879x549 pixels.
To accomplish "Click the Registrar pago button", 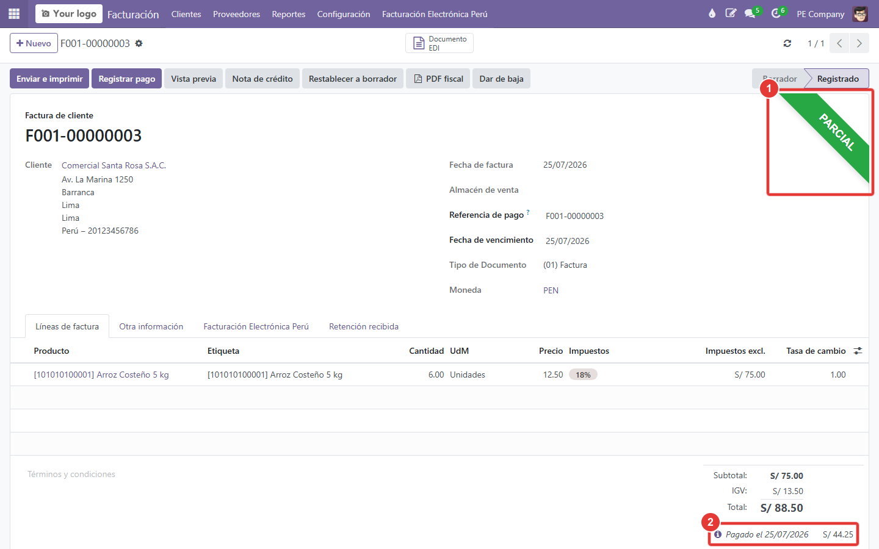I will point(127,79).
